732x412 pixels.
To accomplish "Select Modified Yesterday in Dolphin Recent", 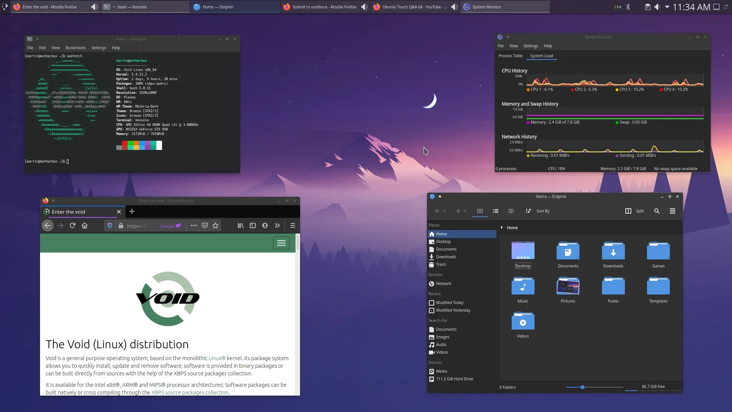I will (x=462, y=310).
